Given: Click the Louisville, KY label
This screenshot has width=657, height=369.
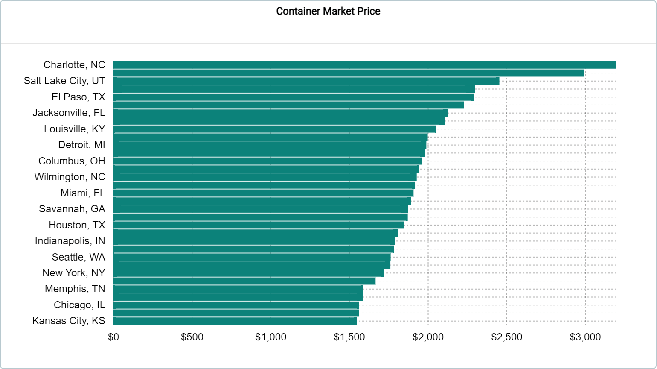Looking at the screenshot, I should 75,129.
